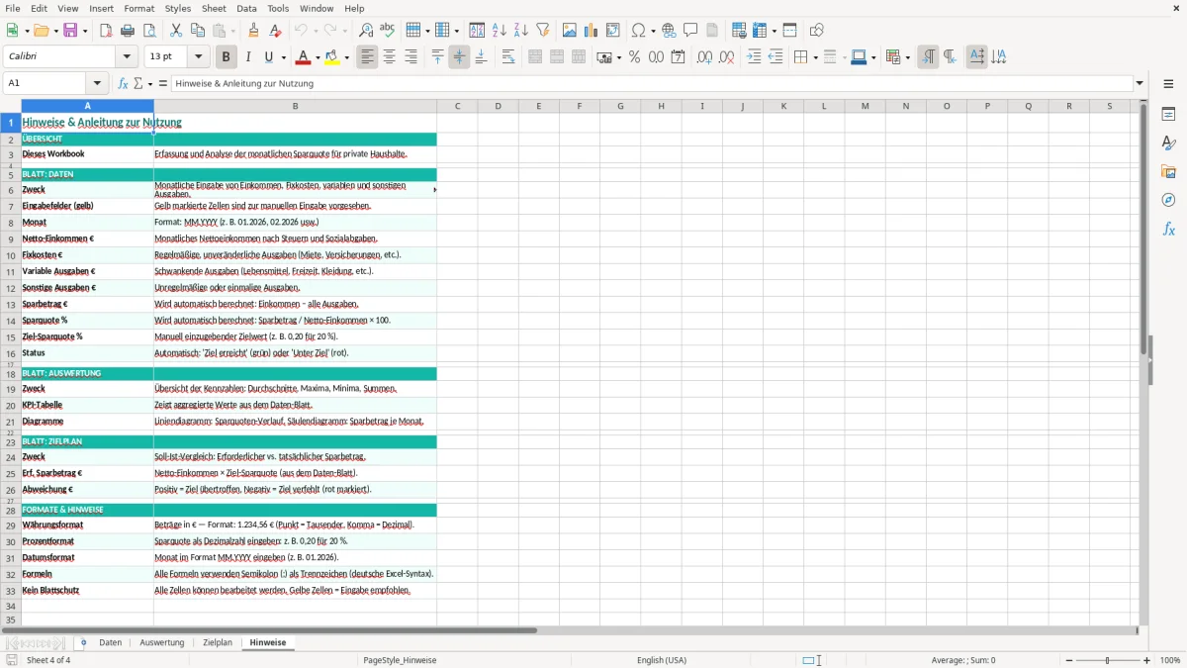Apply red font color swatch
1187x668 pixels.
(303, 57)
